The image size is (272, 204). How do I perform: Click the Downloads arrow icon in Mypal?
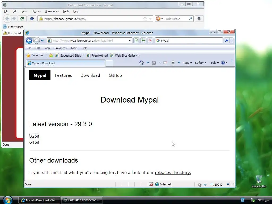(x=199, y=19)
